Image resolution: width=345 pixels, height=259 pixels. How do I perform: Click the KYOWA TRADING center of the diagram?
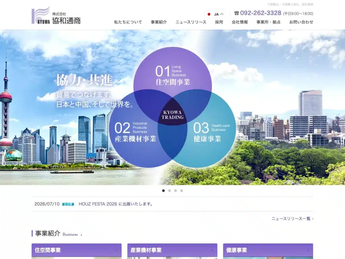[x=172, y=115]
